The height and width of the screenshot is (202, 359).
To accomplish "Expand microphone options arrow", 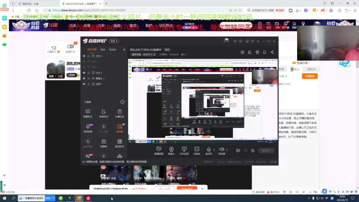I will pyautogui.click(x=214, y=150).
